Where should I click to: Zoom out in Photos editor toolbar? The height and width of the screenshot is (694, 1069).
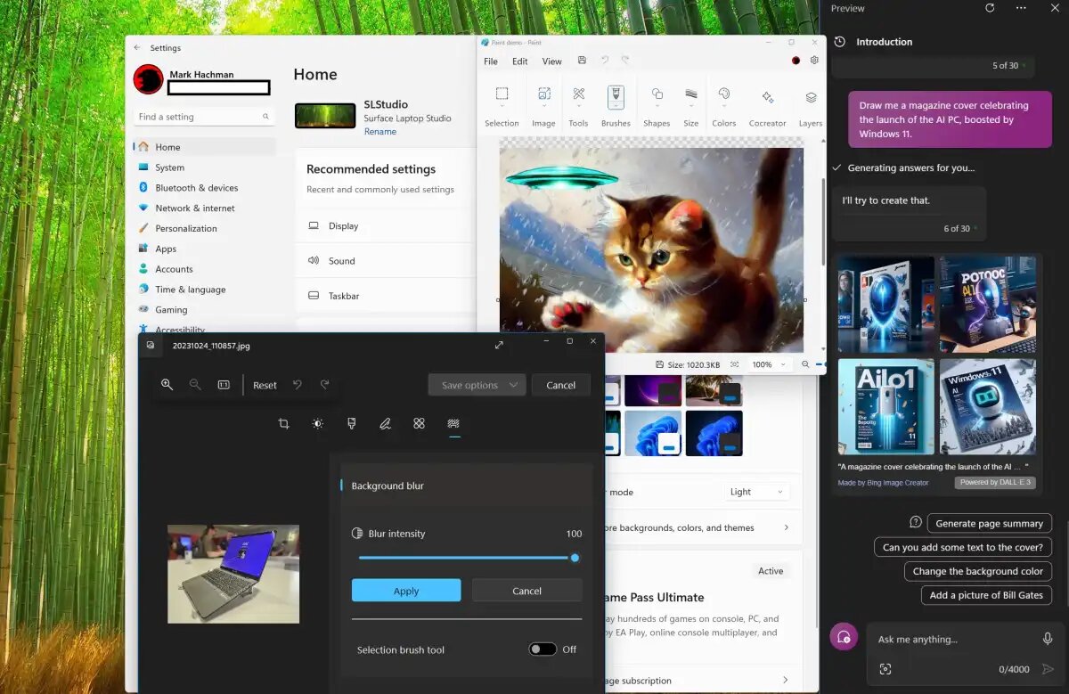(195, 384)
